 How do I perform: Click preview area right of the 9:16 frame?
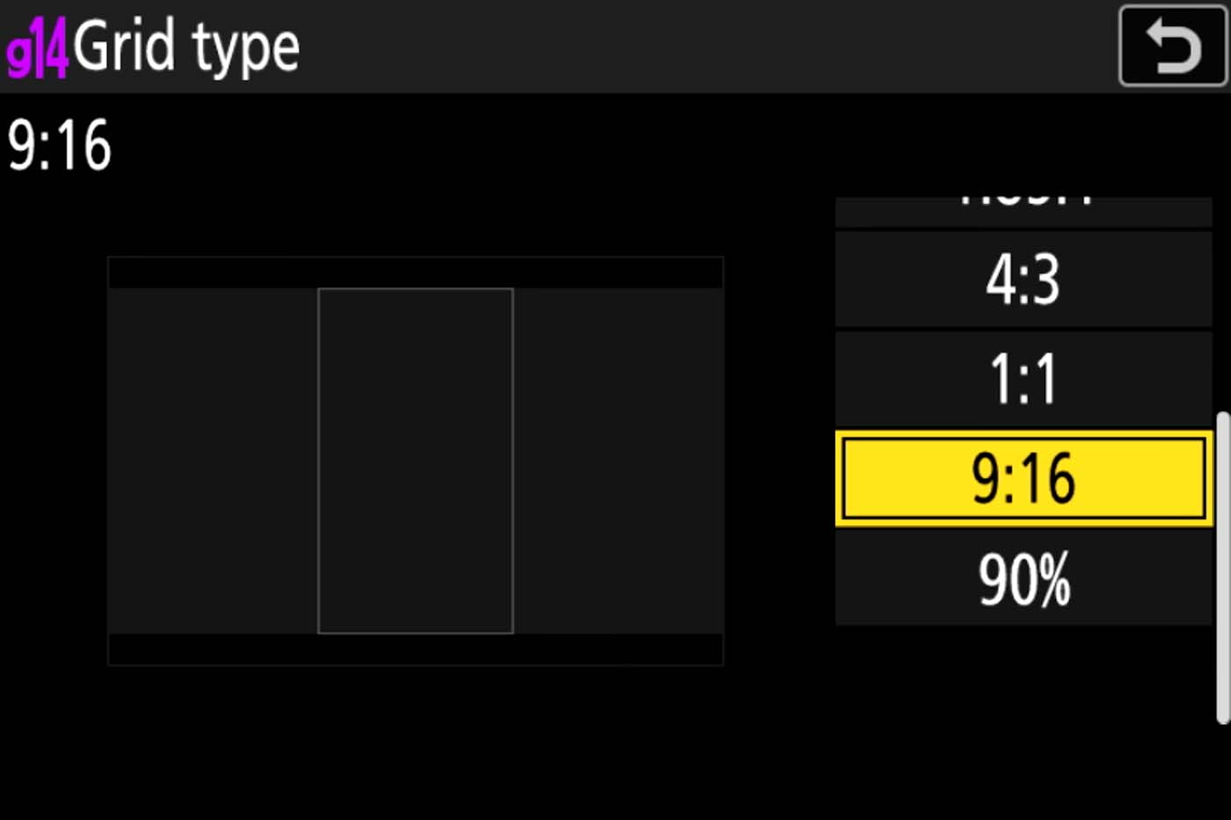tap(618, 461)
